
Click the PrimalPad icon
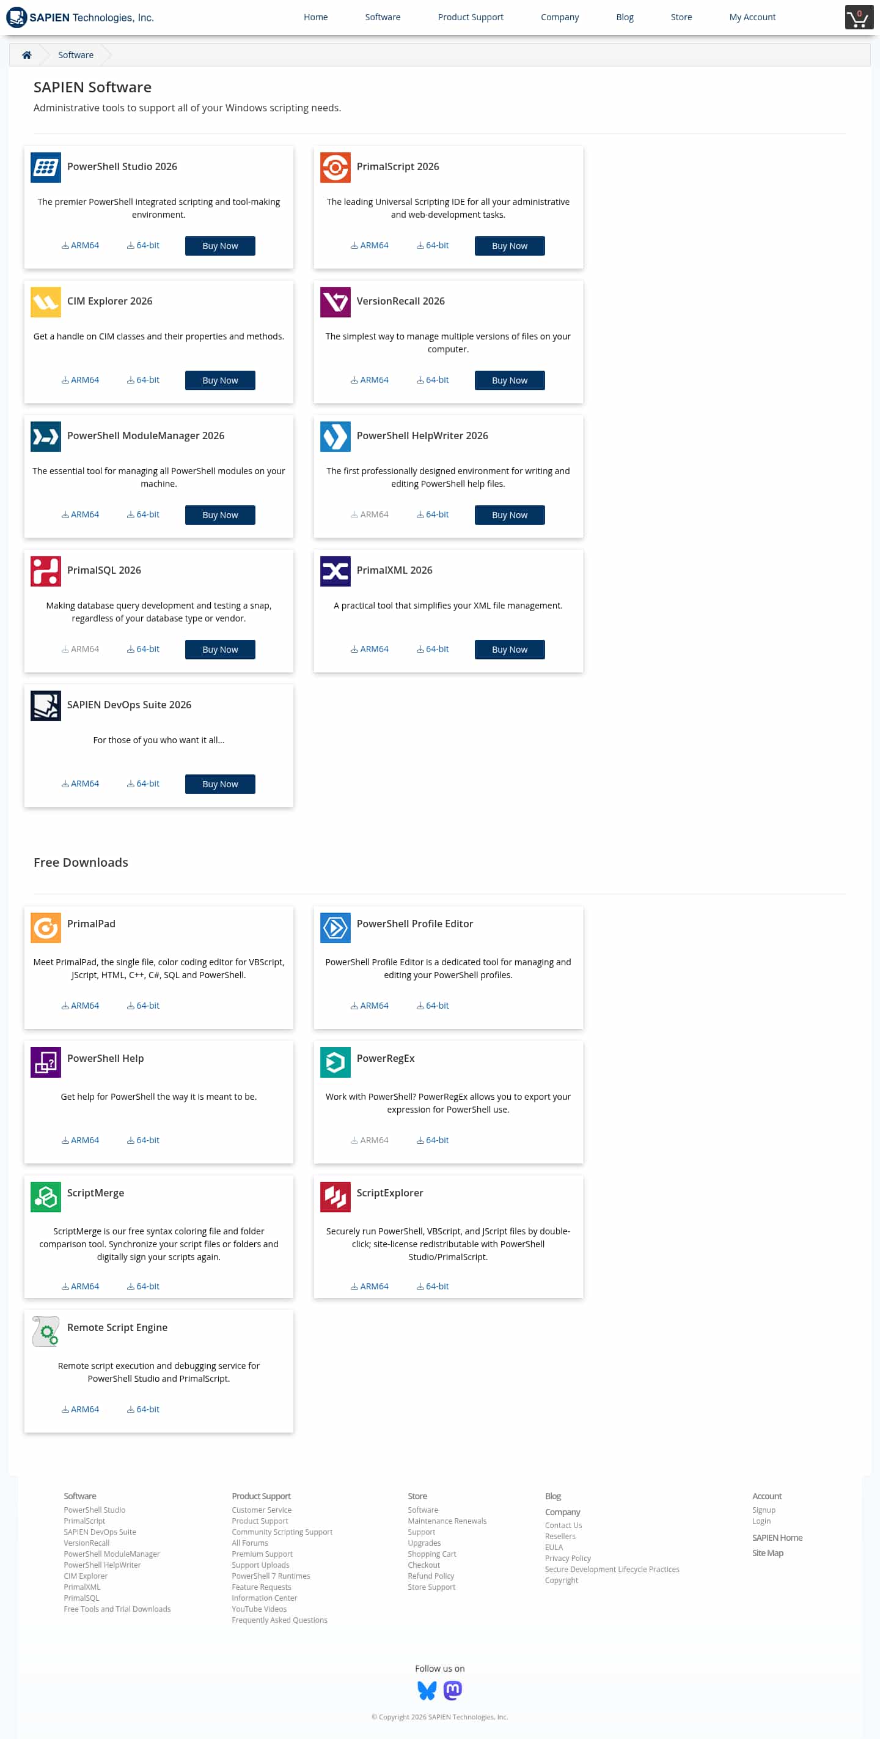point(46,927)
